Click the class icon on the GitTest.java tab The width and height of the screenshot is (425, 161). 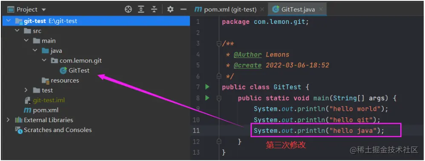(276, 9)
